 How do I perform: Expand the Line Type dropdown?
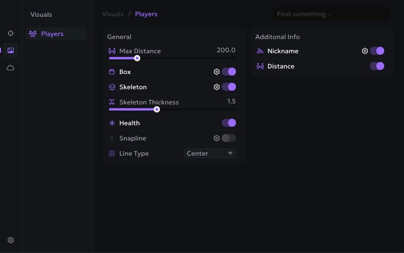(x=210, y=153)
